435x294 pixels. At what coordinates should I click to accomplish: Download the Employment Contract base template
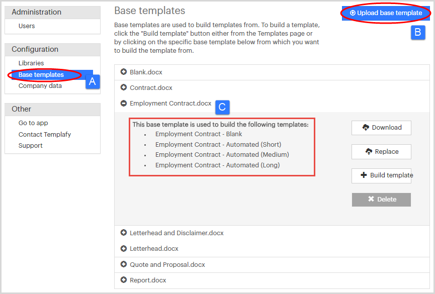coord(381,128)
